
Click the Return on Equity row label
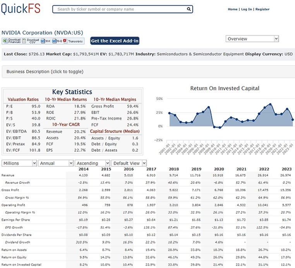click(14, 257)
